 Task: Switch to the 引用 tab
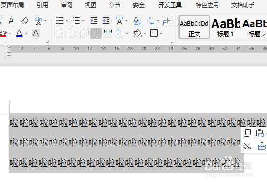pyautogui.click(x=42, y=5)
